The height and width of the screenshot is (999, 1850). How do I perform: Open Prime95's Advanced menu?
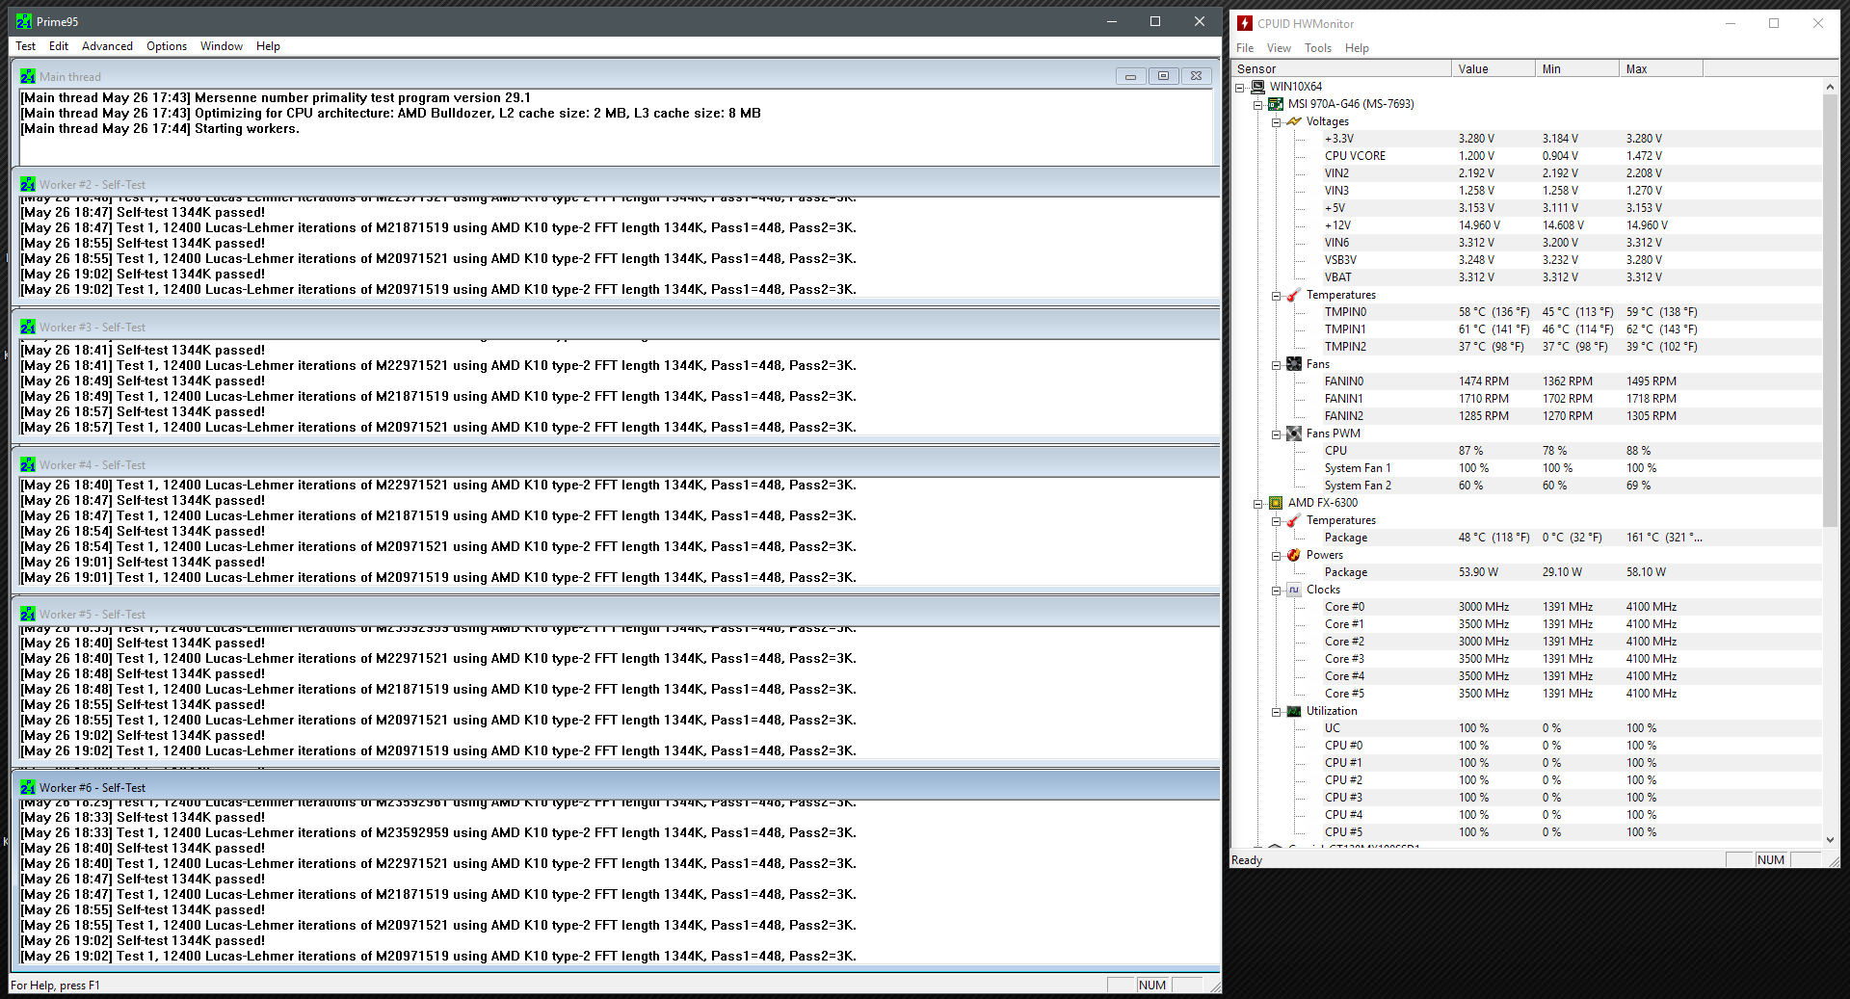107,46
